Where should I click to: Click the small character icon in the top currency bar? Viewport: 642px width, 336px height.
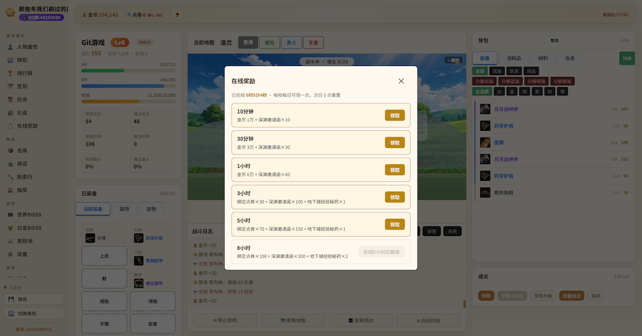177,15
